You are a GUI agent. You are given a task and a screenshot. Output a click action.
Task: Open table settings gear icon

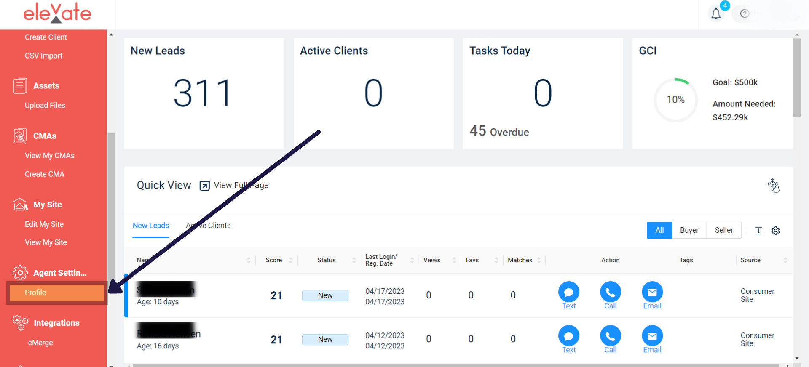coord(776,230)
